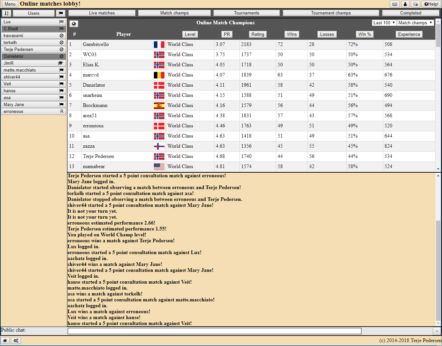Open the chat bubbles icon button
The image size is (442, 346).
click(416, 4)
